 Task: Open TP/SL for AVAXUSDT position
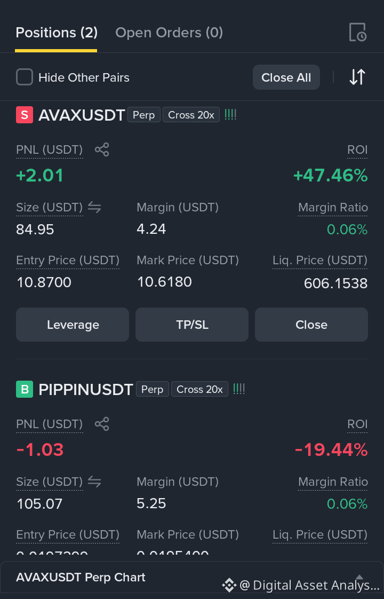[192, 325]
